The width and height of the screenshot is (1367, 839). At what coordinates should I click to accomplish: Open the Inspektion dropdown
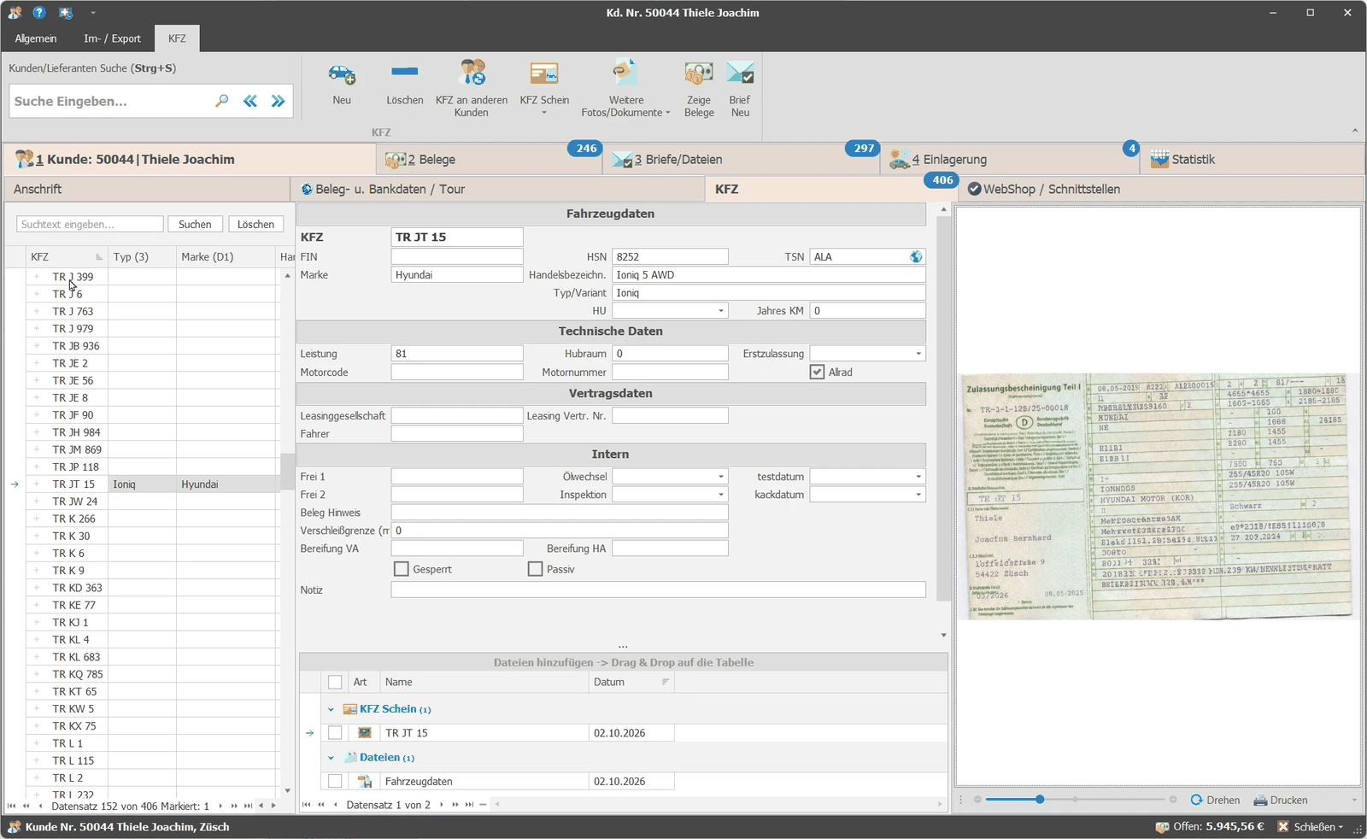721,495
